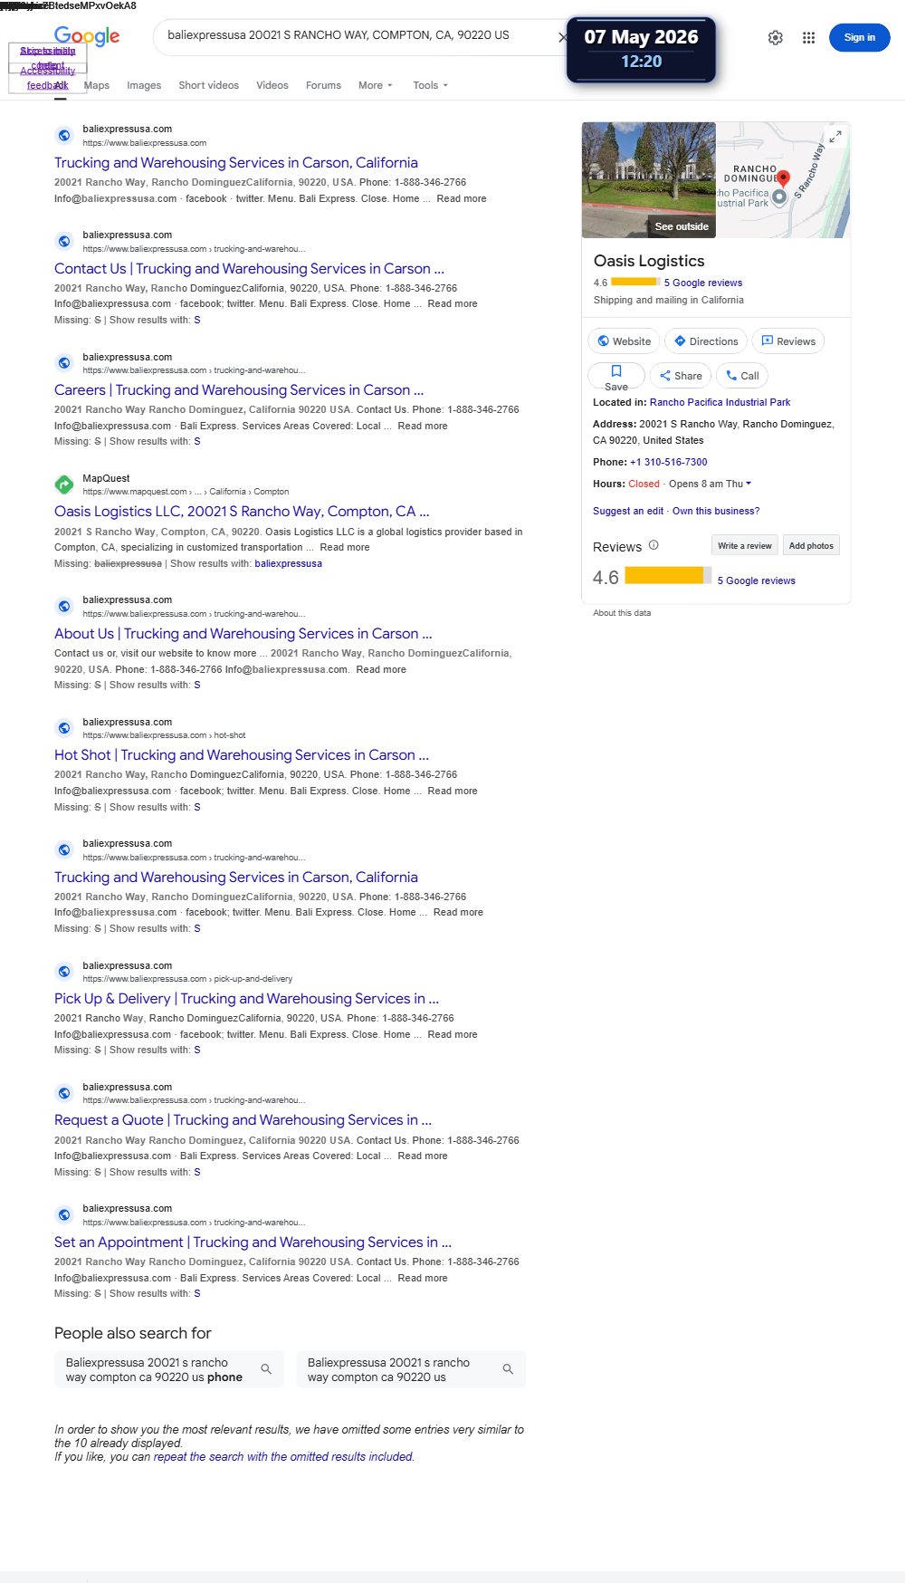Switch to the Short videos tab
Image resolution: width=916 pixels, height=1583 pixels.
(209, 85)
